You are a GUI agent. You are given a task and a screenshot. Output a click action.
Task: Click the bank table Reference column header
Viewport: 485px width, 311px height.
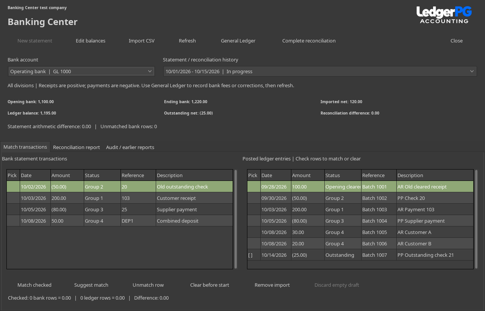138,175
